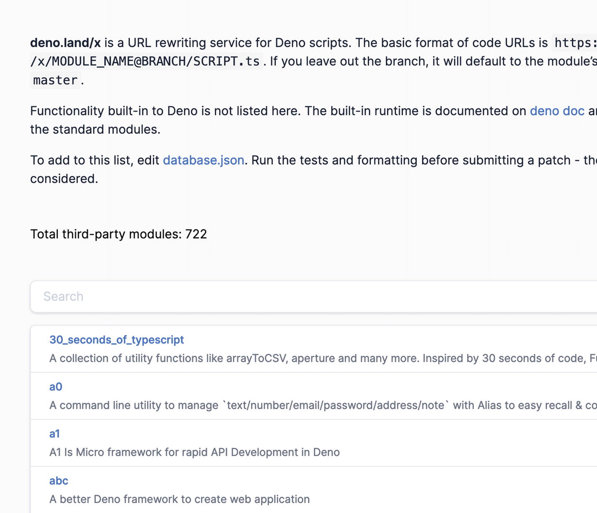This screenshot has height=513, width=597.
Task: Click the 'collection of utility functions' description
Action: 235,358
